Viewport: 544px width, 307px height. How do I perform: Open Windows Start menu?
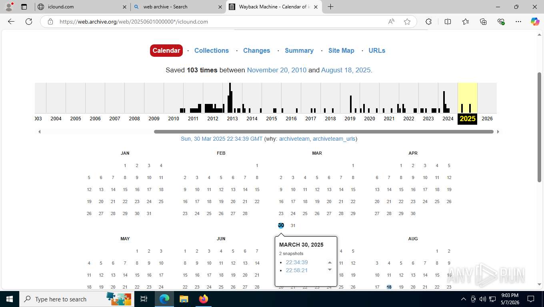click(x=10, y=299)
